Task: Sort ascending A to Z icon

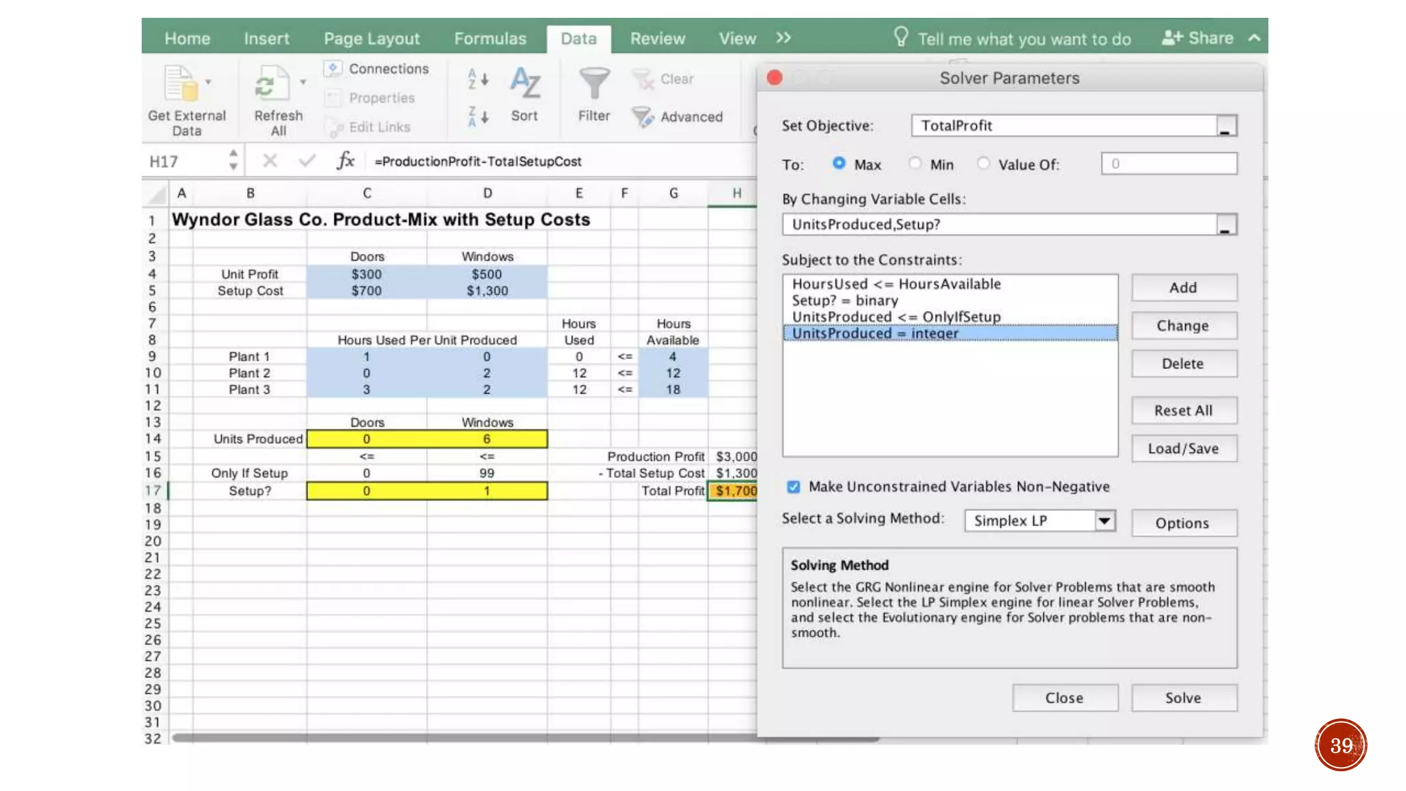Action: point(478,78)
